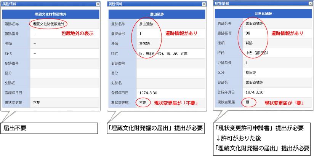Click 史跡名 label in 烏山遺跡 popup
Viewport: 314px width, 156px height.
tap(116, 83)
